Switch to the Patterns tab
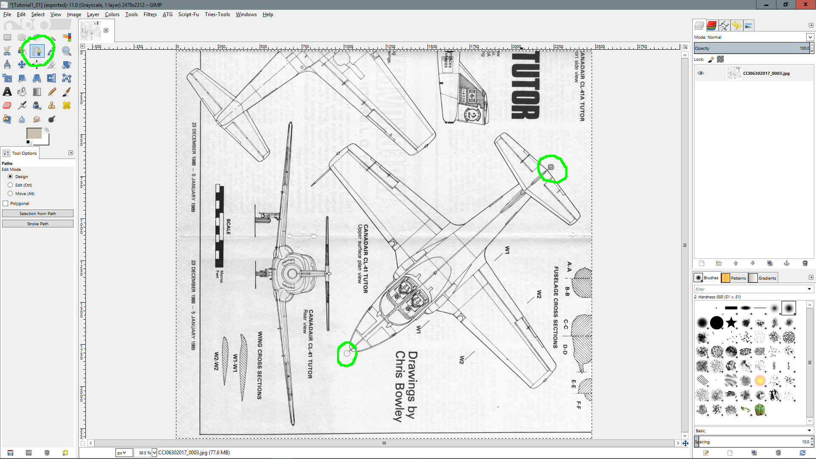This screenshot has height=459, width=816. coord(734,278)
